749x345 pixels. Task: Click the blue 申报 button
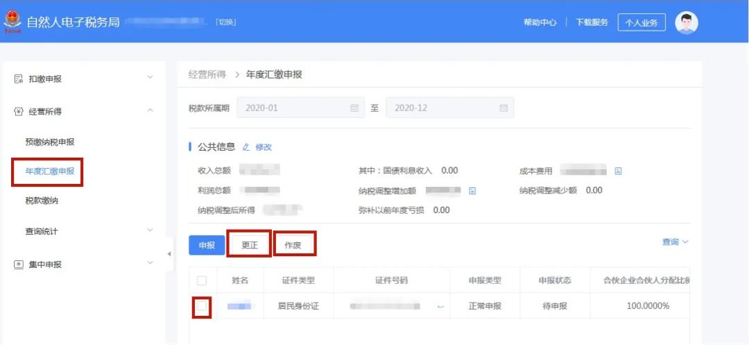click(207, 245)
